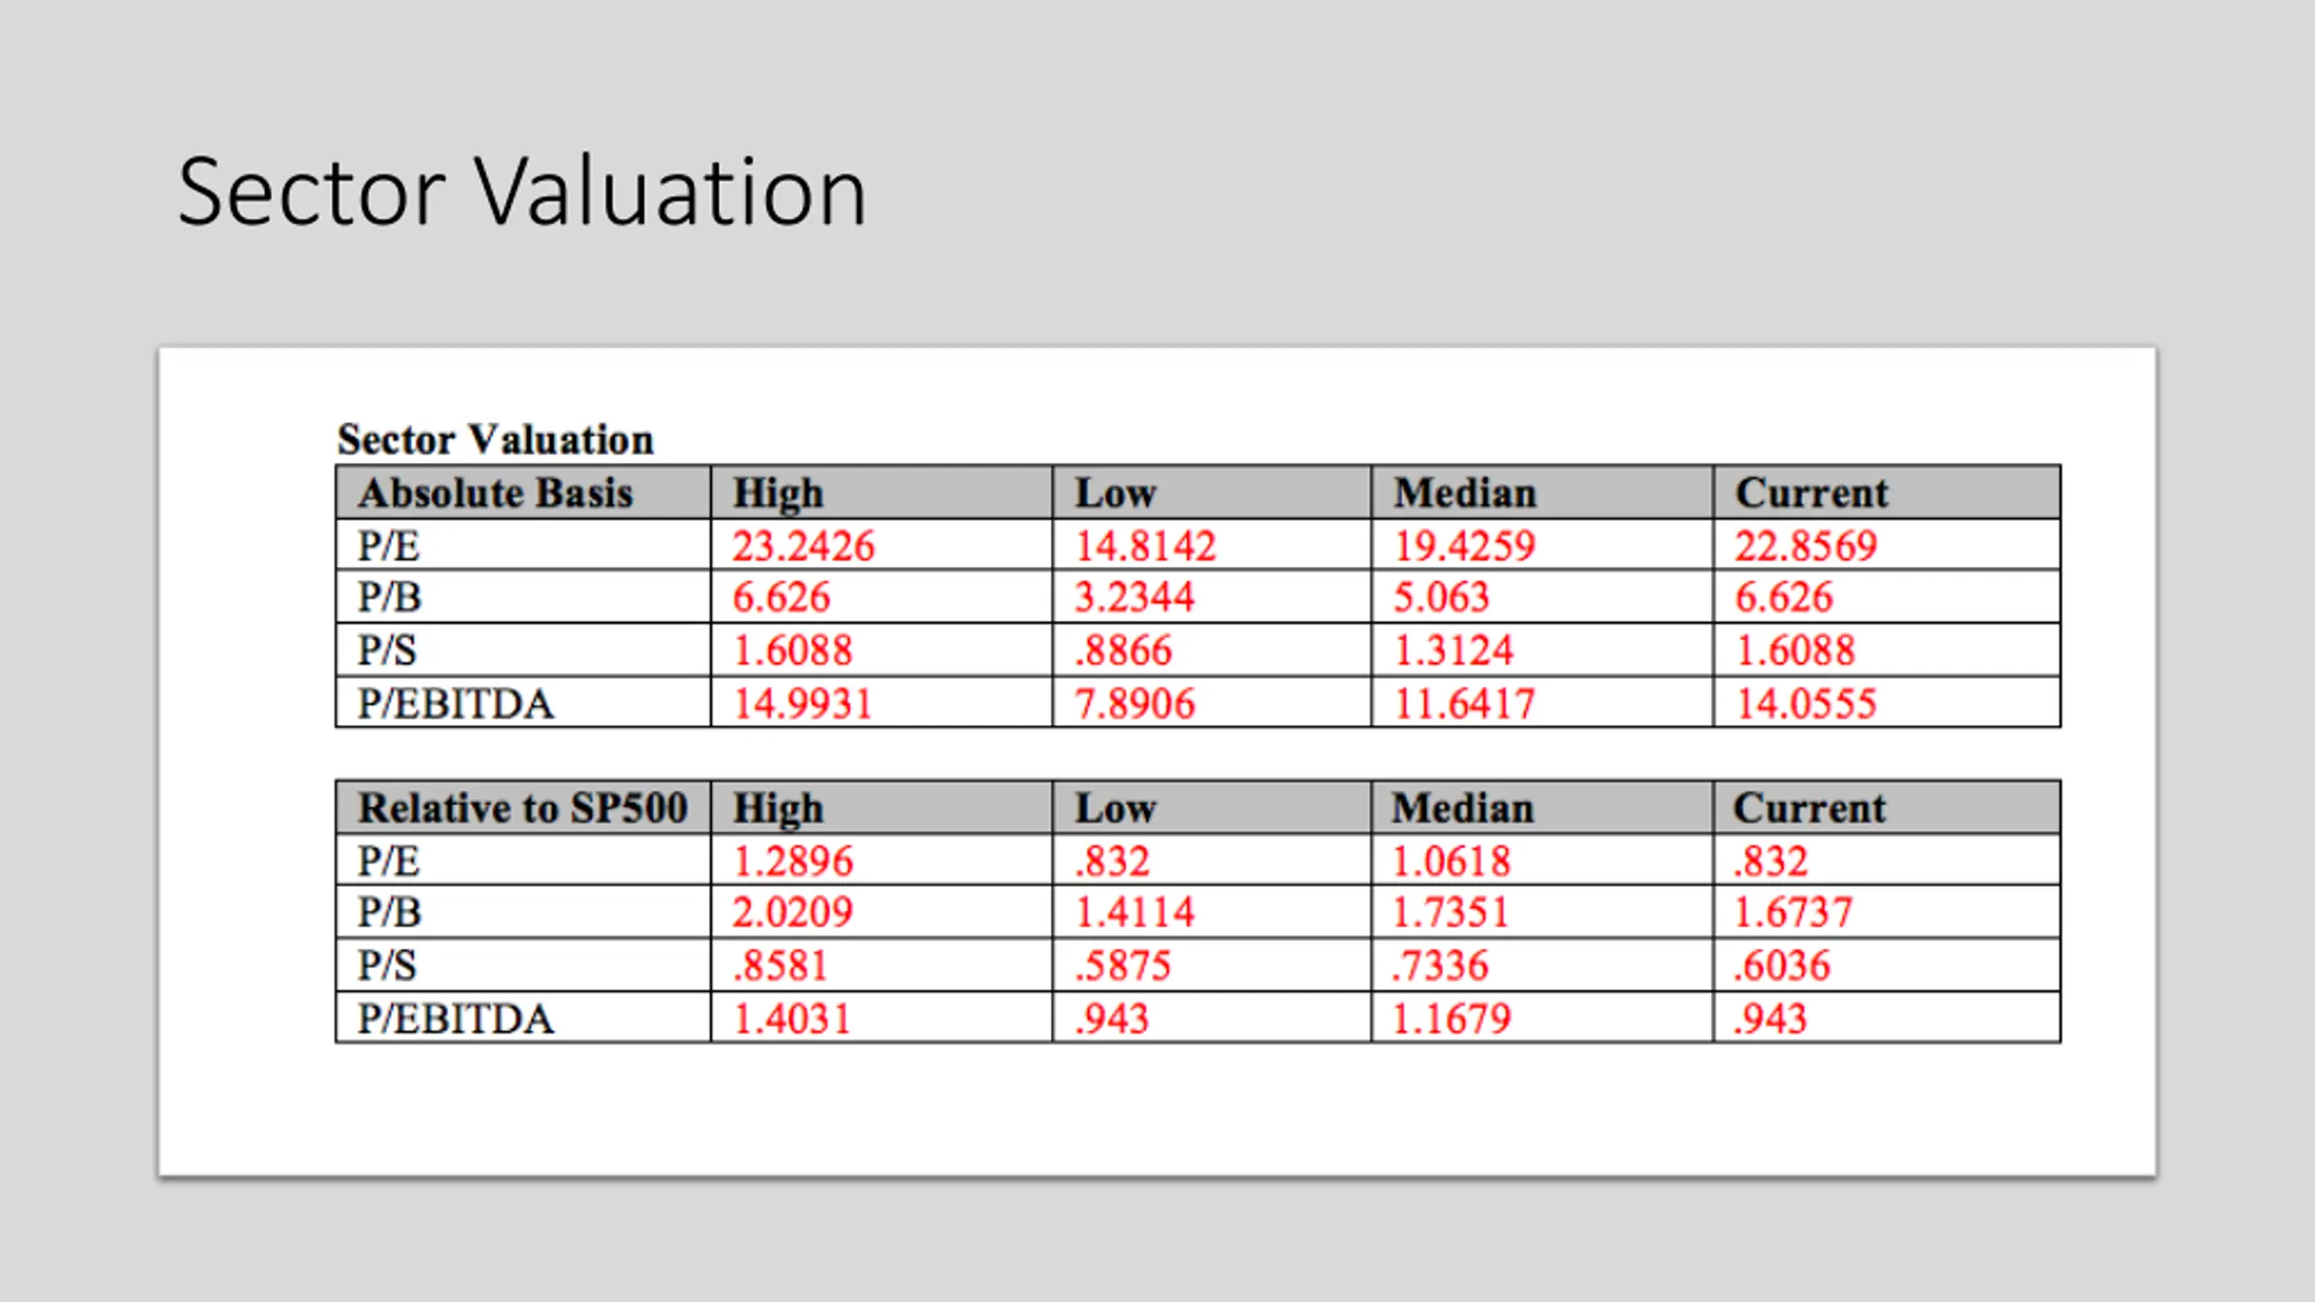Click the relative P/S median value .7336
This screenshot has width=2315, height=1302.
tap(1440, 965)
